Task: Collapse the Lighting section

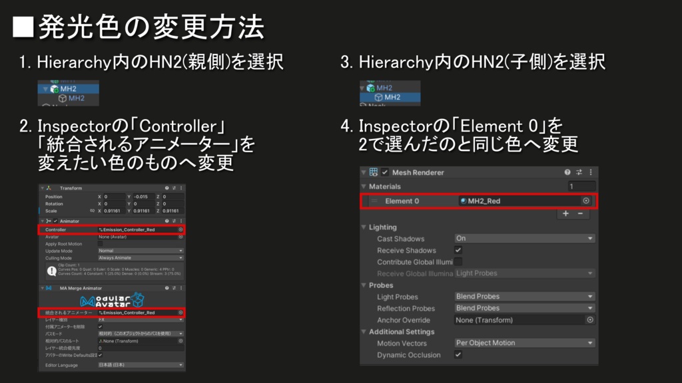Action: pyautogui.click(x=364, y=227)
